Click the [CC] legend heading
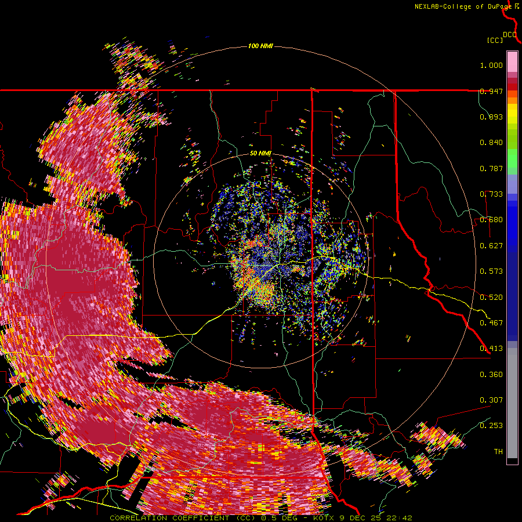Image resolution: width=522 pixels, height=522 pixels. (x=495, y=40)
